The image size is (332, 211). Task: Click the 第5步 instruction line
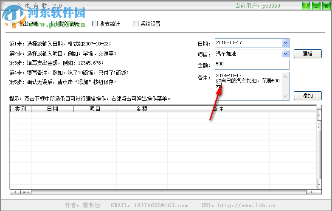tap(63, 82)
